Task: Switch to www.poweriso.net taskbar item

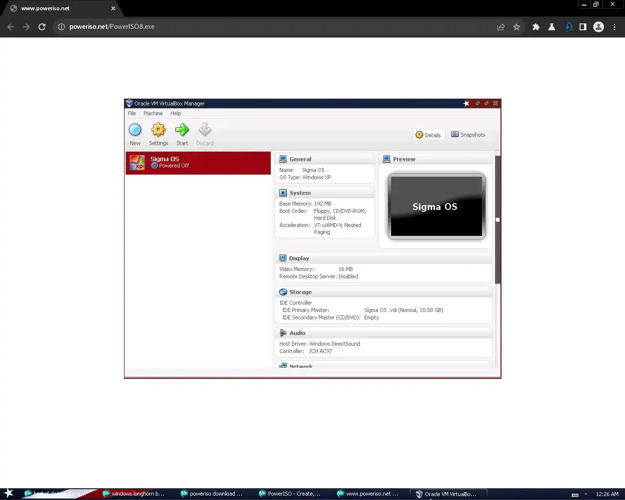Action: click(369, 494)
